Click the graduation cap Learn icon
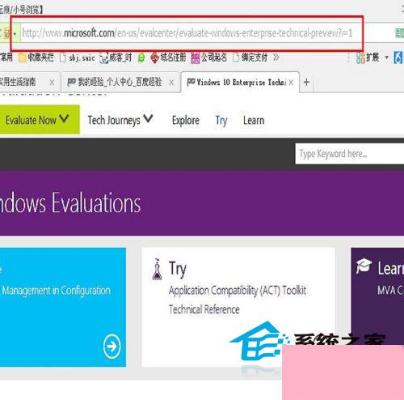The image size is (404, 400). [x=364, y=266]
